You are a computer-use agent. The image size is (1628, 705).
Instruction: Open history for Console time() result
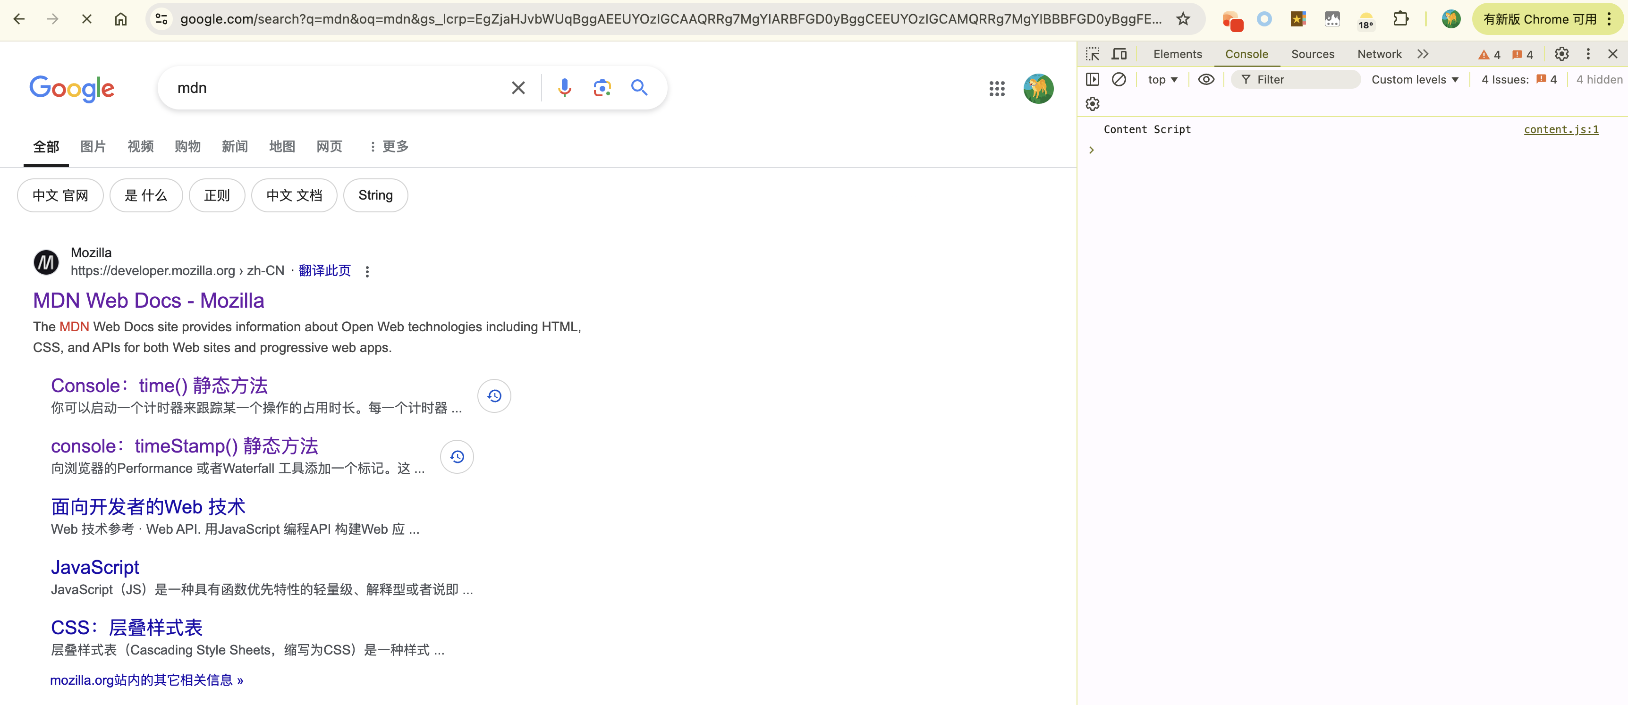[494, 396]
